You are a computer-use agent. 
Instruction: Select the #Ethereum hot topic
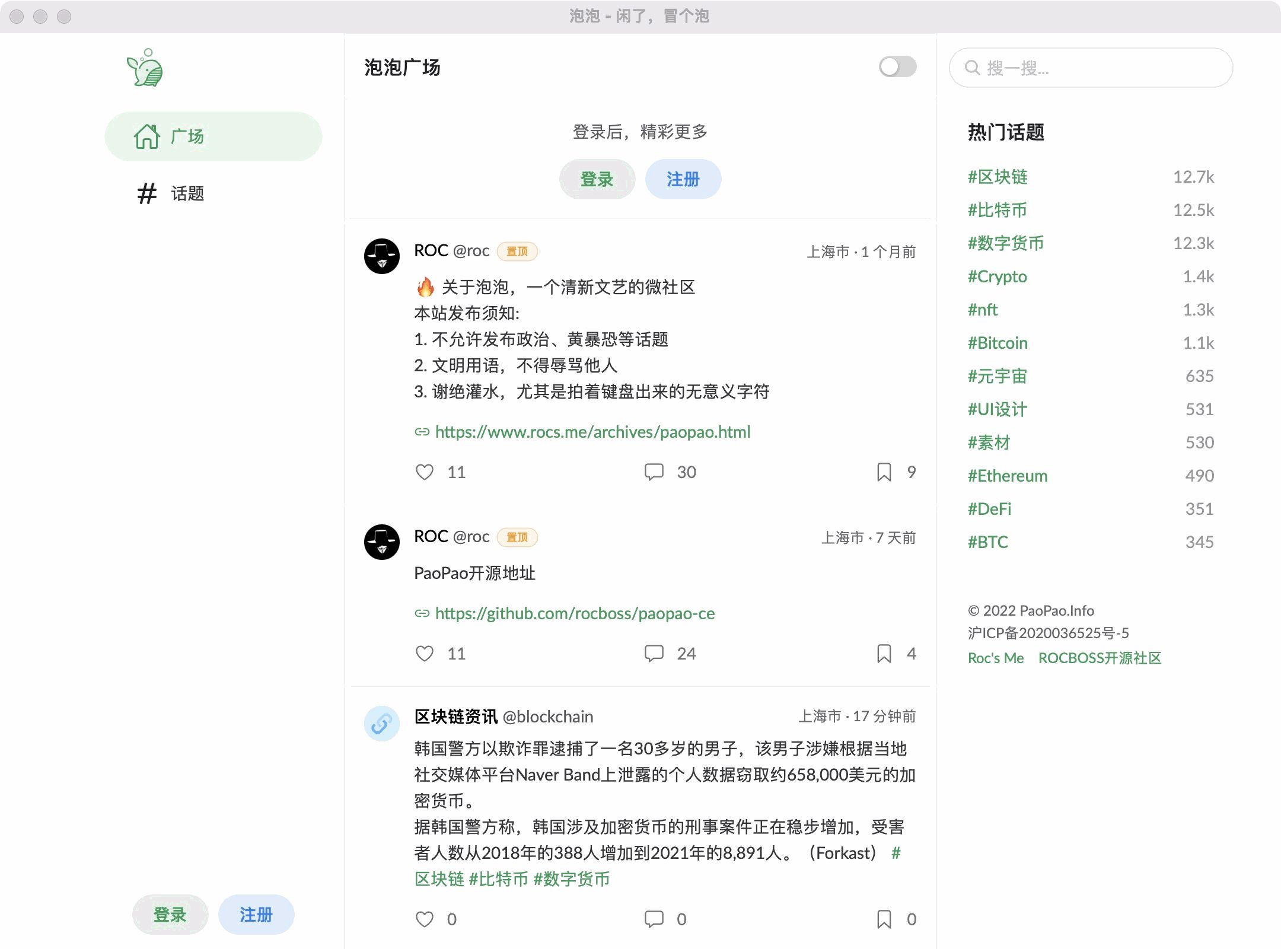[1007, 476]
